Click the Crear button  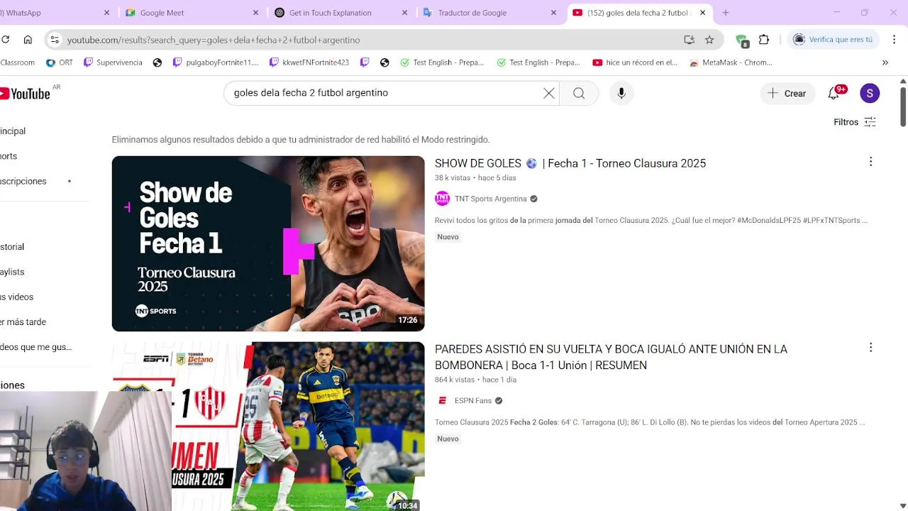click(x=787, y=93)
